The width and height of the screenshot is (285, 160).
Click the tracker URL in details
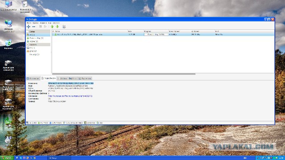click(x=57, y=101)
